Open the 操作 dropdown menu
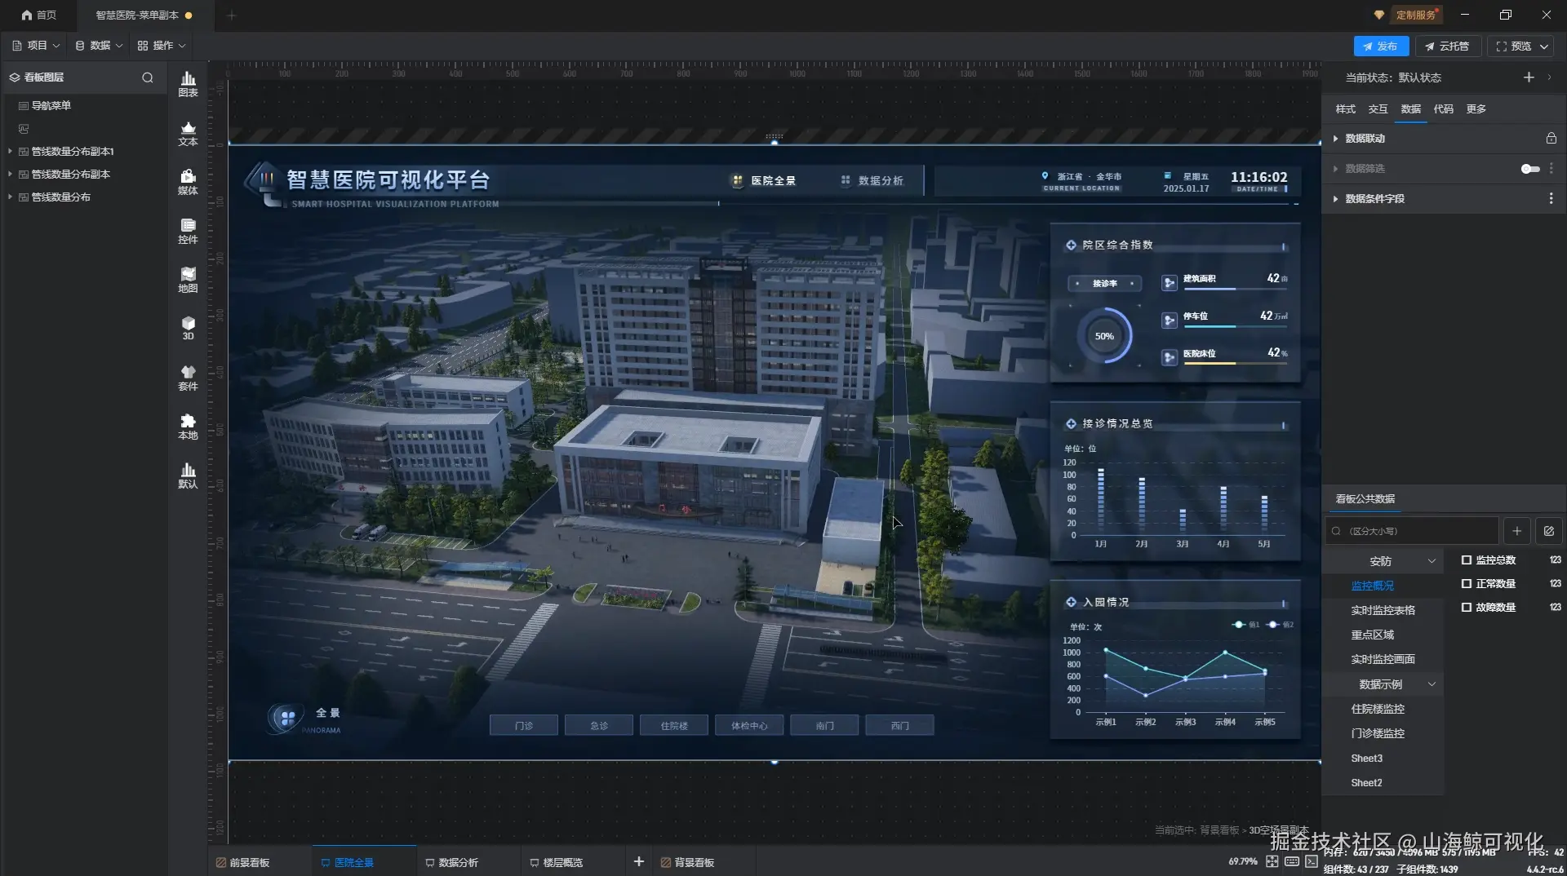The width and height of the screenshot is (1567, 876). [x=162, y=46]
